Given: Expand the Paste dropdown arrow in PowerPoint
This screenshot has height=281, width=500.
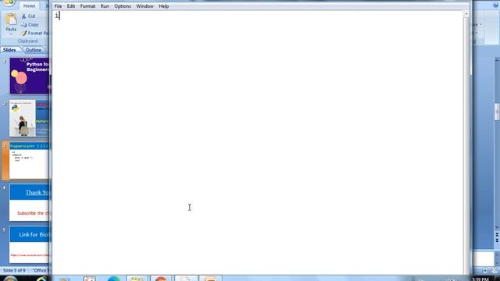Looking at the screenshot, I should (11, 34).
